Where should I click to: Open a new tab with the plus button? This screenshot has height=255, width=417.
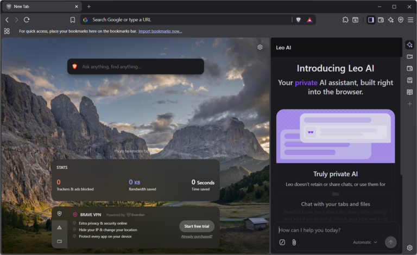coord(89,7)
